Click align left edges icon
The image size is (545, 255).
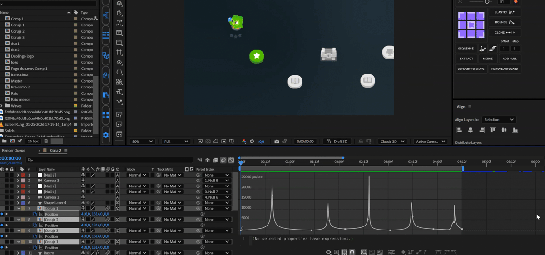459,130
